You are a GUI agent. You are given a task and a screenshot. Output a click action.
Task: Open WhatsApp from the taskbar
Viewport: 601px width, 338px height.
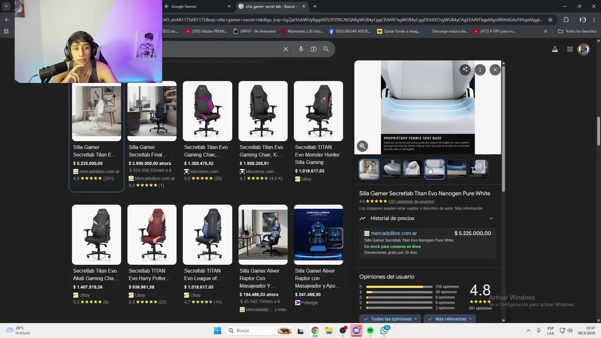pyautogui.click(x=385, y=330)
